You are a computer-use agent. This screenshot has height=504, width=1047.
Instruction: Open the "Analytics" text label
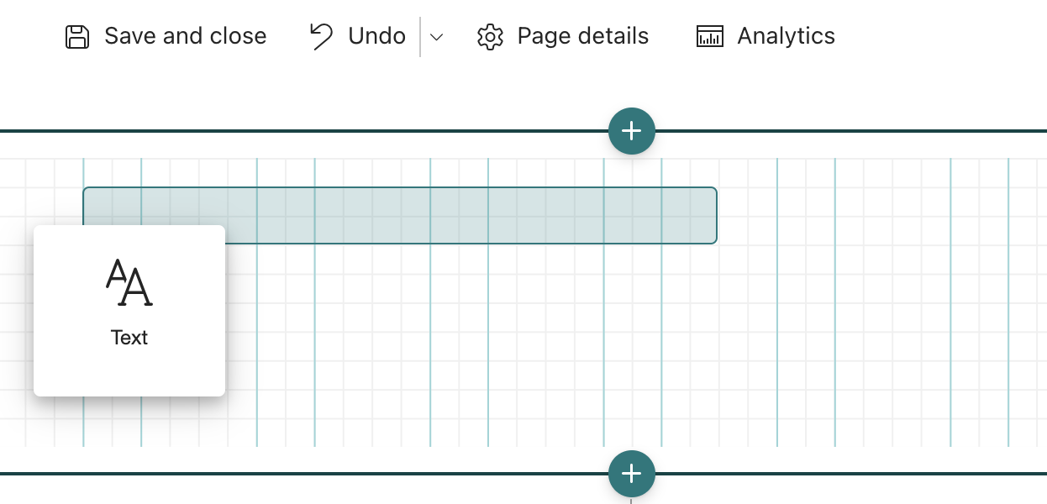(786, 36)
